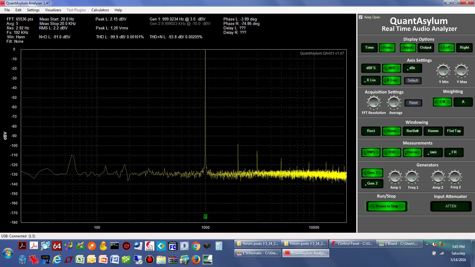Switch display to Time domain
The width and height of the screenshot is (475, 267).
coord(369,47)
